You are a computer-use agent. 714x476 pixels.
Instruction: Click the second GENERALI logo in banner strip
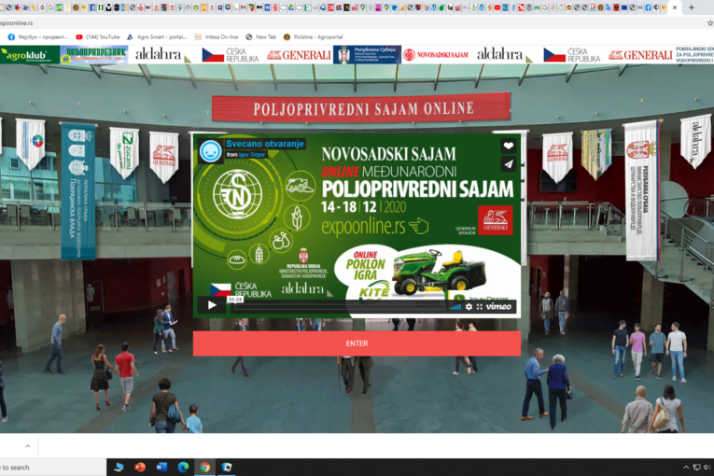640,55
